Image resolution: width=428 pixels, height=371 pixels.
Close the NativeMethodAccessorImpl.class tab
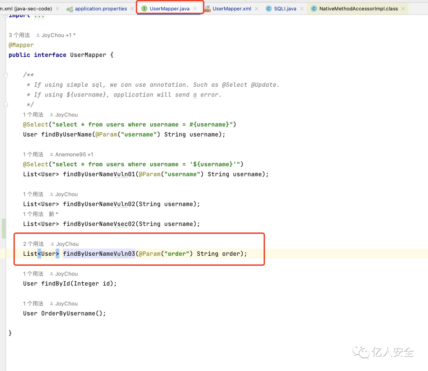(x=403, y=9)
